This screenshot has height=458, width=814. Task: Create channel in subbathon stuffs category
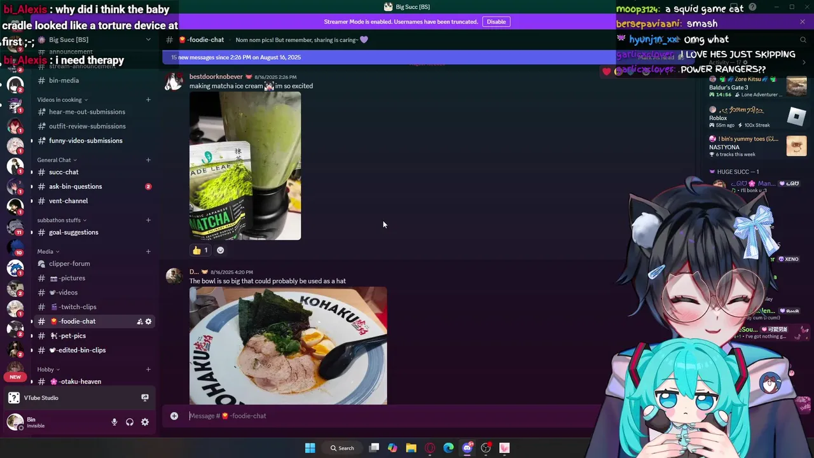148,220
